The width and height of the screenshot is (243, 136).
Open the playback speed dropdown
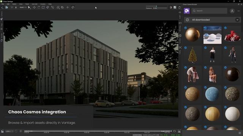coord(9,131)
